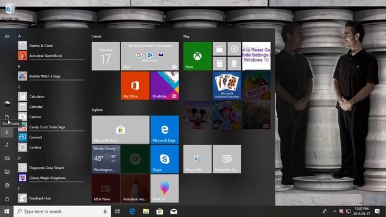Viewport: 386px width, 217px height.
Task: Open Cortana from the app list
Action: [51, 147]
